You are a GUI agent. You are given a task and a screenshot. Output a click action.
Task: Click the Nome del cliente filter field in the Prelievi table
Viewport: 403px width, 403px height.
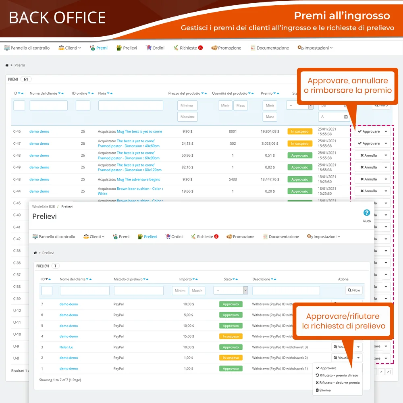[85, 291]
